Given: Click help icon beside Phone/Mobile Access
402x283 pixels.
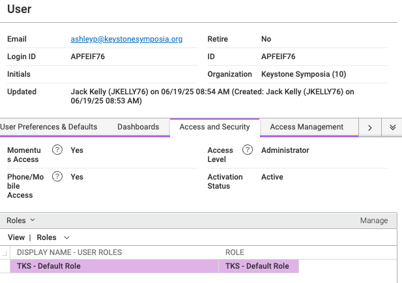Looking at the screenshot, I should click(57, 176).
